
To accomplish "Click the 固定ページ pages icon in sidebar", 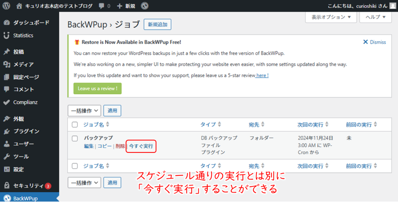I will click(6, 77).
